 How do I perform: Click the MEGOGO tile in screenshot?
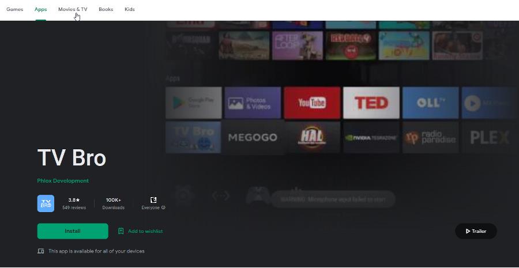253,137
